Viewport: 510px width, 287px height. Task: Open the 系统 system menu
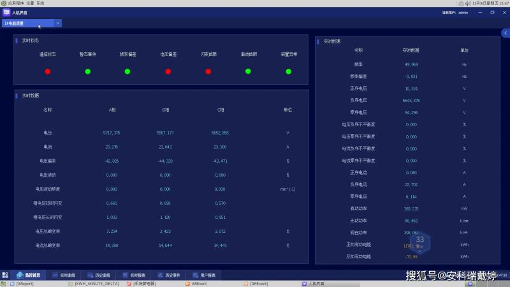click(x=40, y=3)
